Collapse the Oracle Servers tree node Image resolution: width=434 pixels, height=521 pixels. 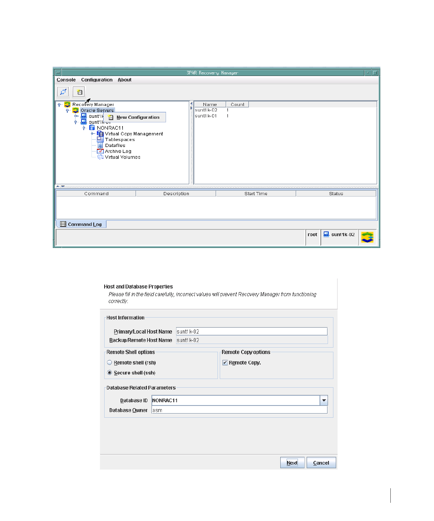pyautogui.click(x=67, y=111)
